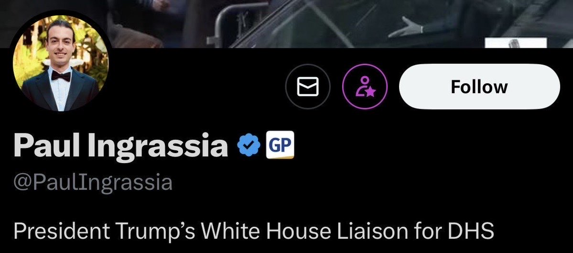This screenshot has width=573, height=253.
Task: View the affiliated GP organization
Action: point(280,145)
